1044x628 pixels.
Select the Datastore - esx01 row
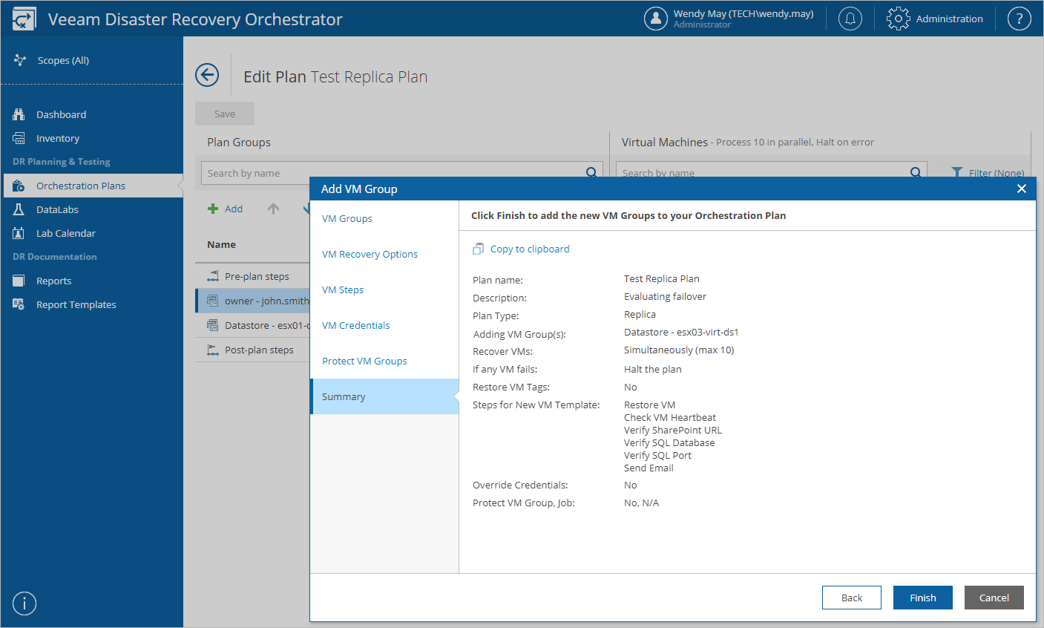(x=252, y=325)
